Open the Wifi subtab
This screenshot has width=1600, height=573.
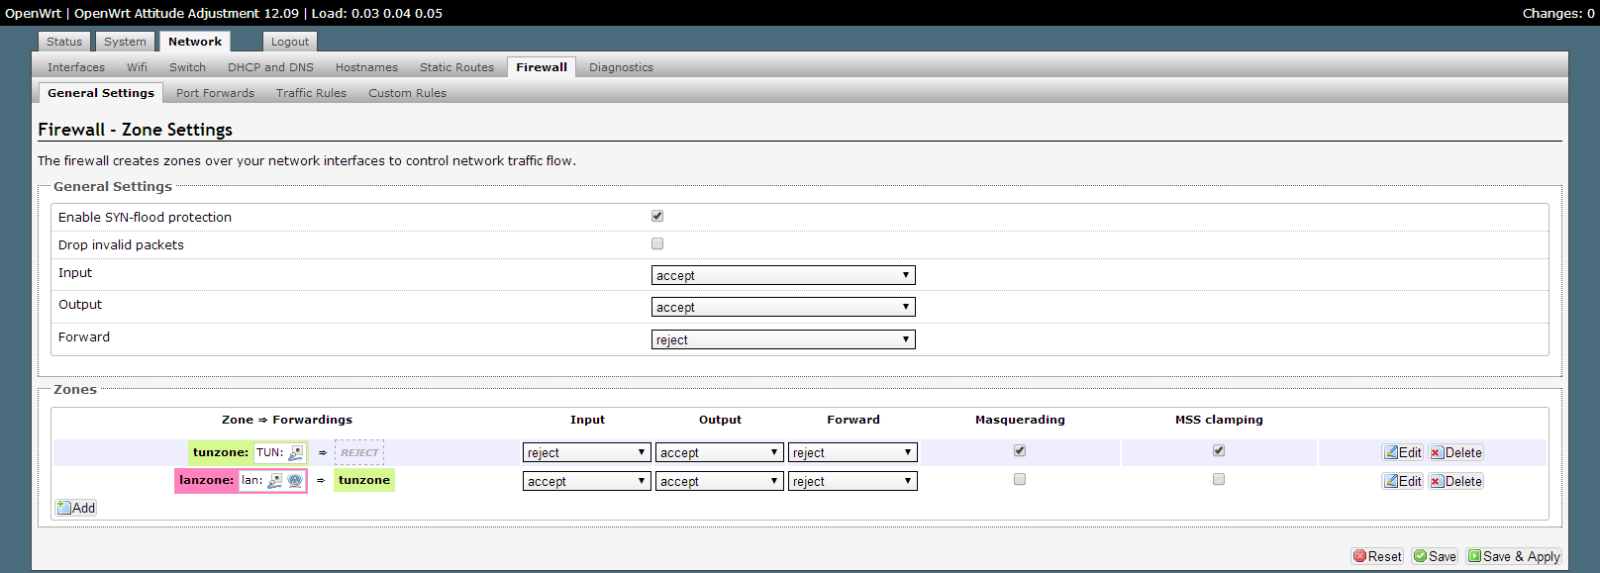click(x=137, y=67)
